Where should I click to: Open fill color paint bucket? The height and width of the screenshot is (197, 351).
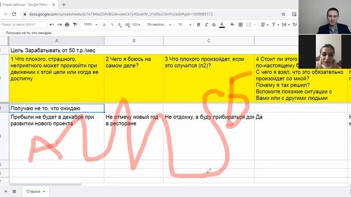pyautogui.click(x=233, y=24)
